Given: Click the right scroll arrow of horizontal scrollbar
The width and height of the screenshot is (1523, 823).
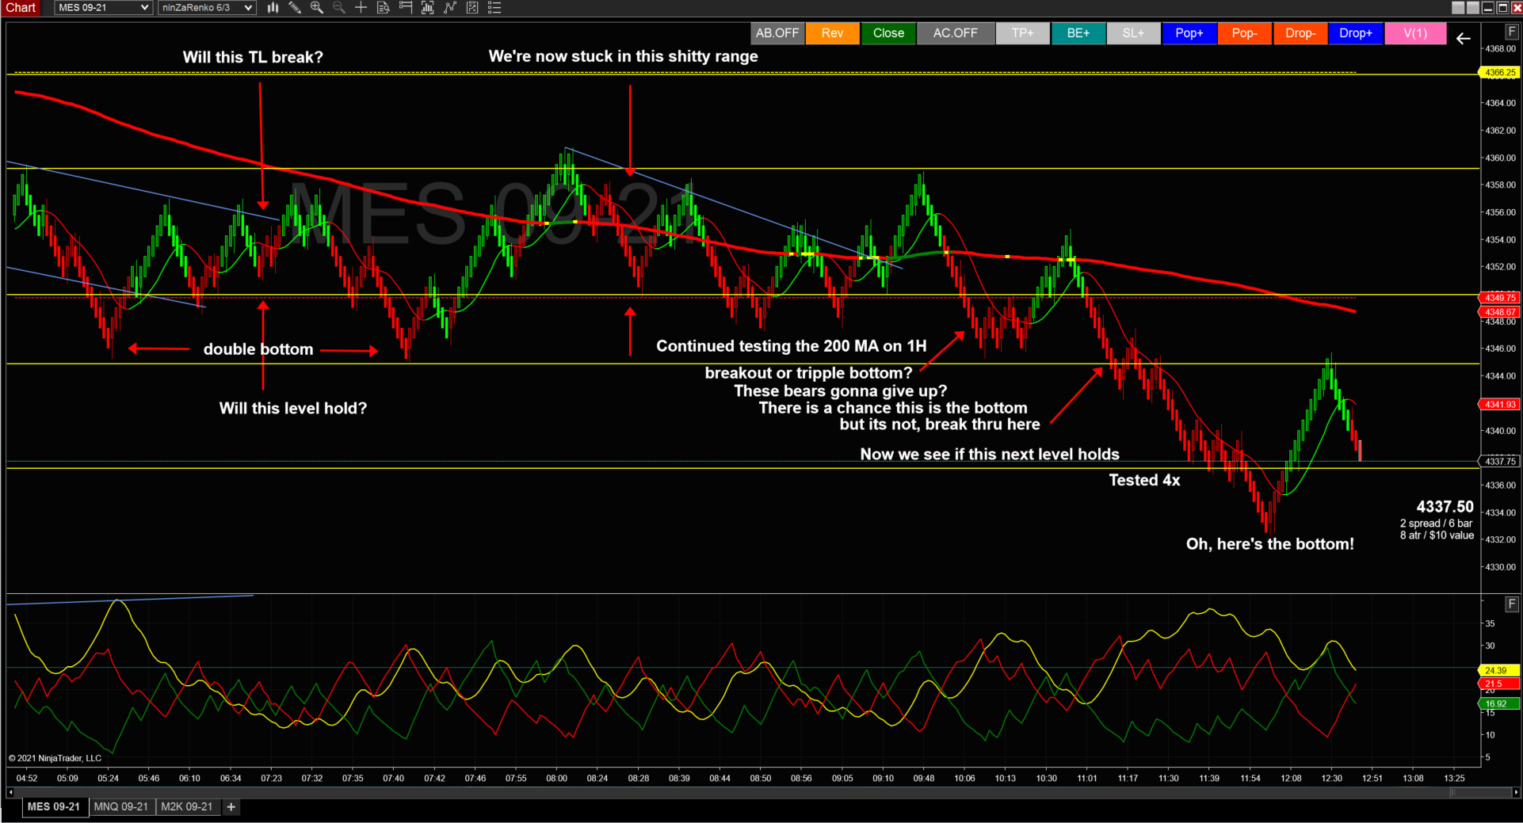Looking at the screenshot, I should 1516,792.
